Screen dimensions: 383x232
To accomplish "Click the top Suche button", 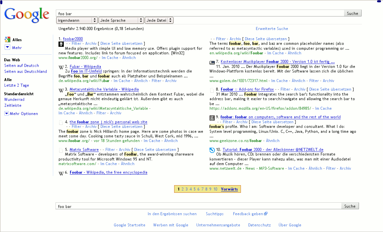I will (353, 14).
